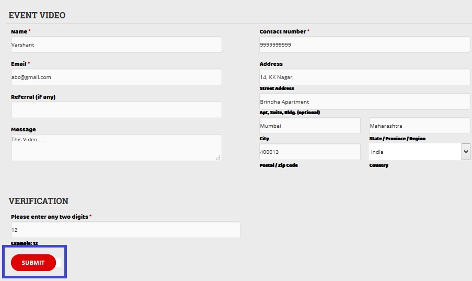
Task: Click the "Please enter any two digits" label
Action: (49, 217)
